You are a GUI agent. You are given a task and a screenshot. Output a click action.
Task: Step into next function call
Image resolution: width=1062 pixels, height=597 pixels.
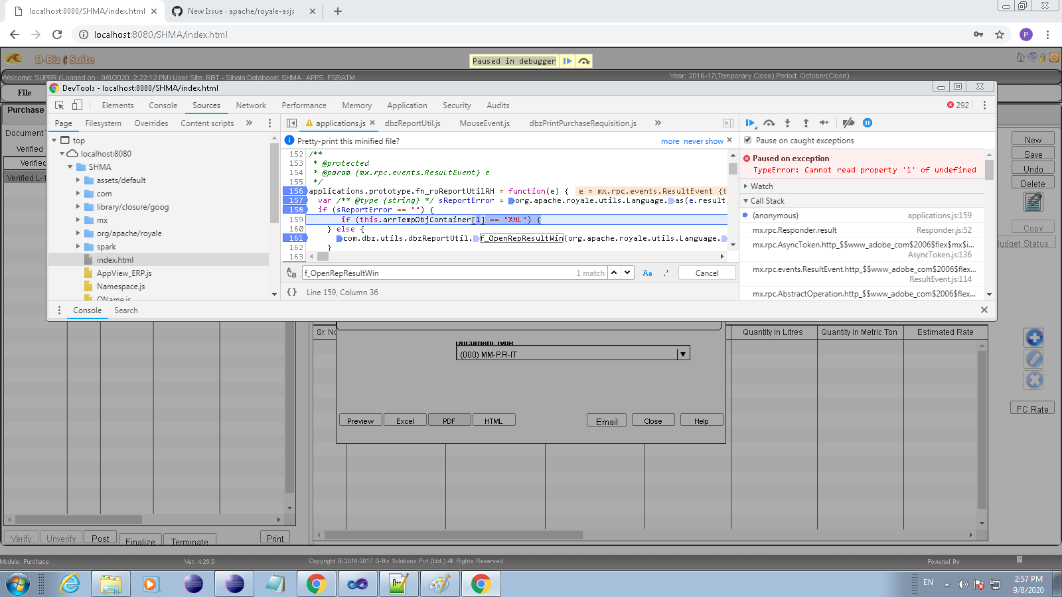click(787, 123)
